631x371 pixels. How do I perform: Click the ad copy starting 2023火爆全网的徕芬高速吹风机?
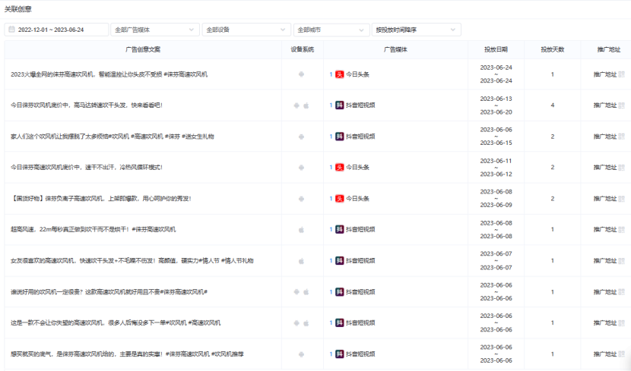(109, 74)
